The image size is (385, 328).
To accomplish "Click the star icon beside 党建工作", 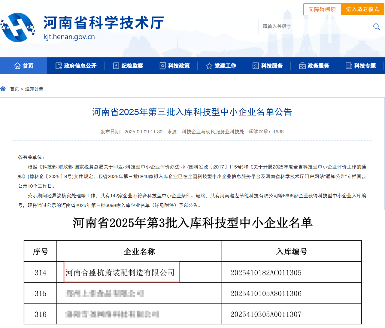I will [209, 66].
